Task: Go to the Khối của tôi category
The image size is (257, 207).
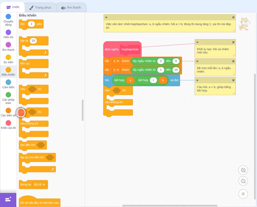Action: (x=8, y=125)
